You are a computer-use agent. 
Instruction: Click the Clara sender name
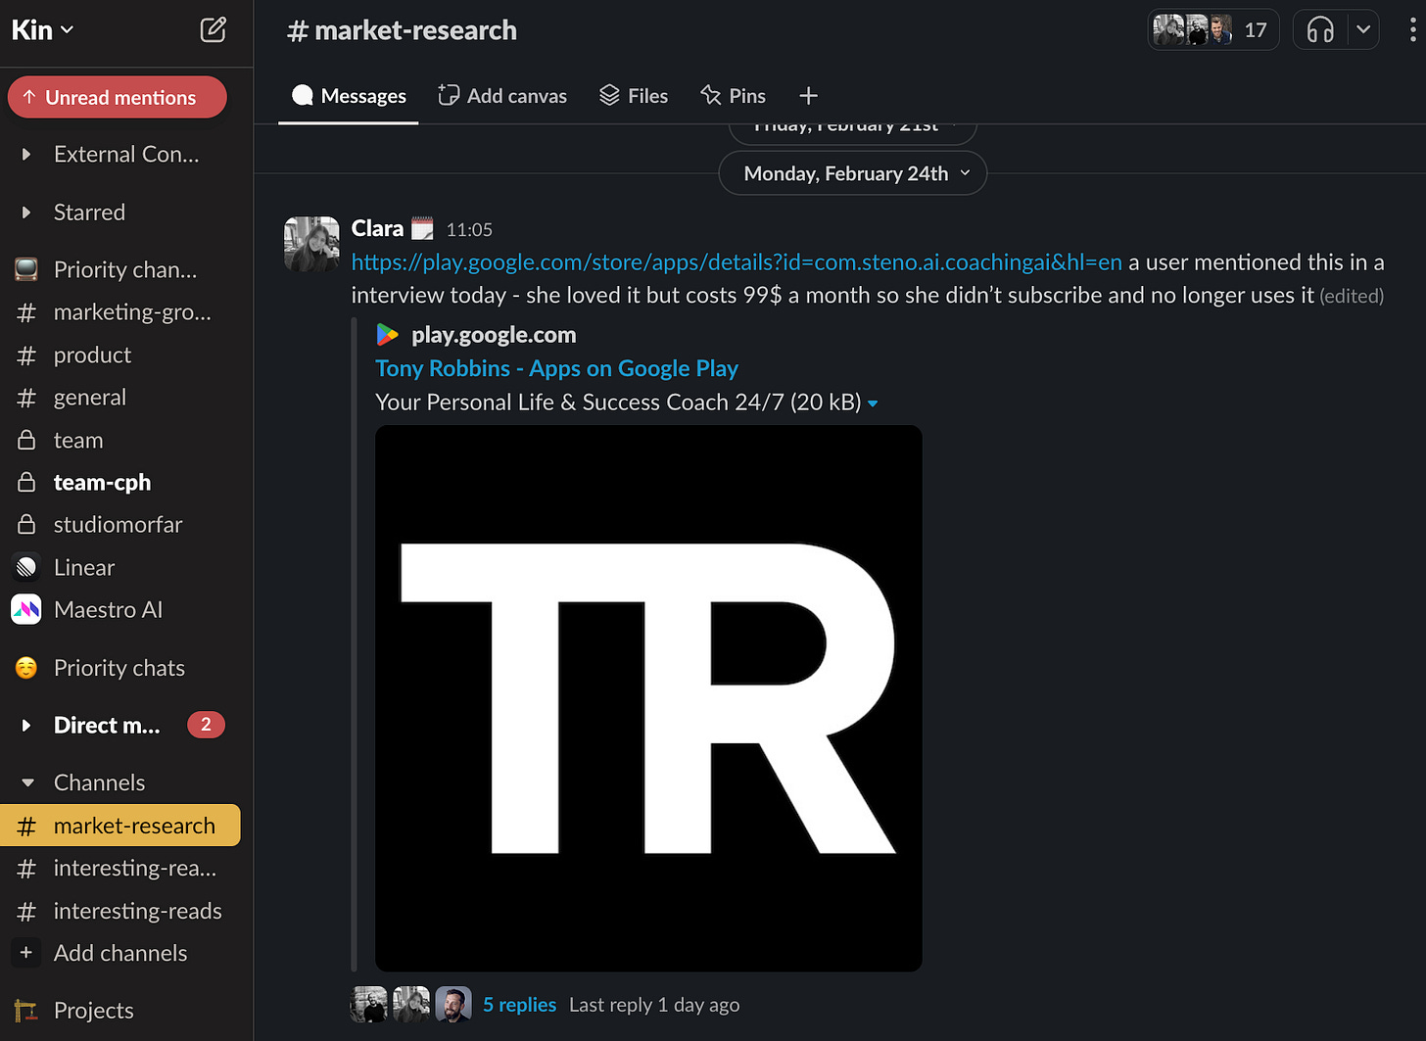(x=377, y=228)
